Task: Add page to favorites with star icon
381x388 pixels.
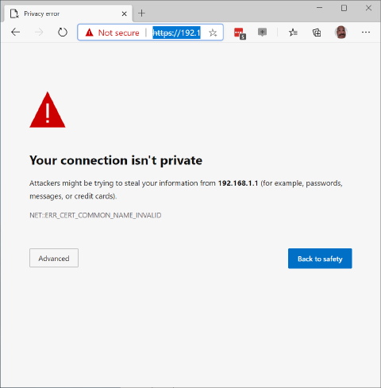Action: tap(213, 33)
